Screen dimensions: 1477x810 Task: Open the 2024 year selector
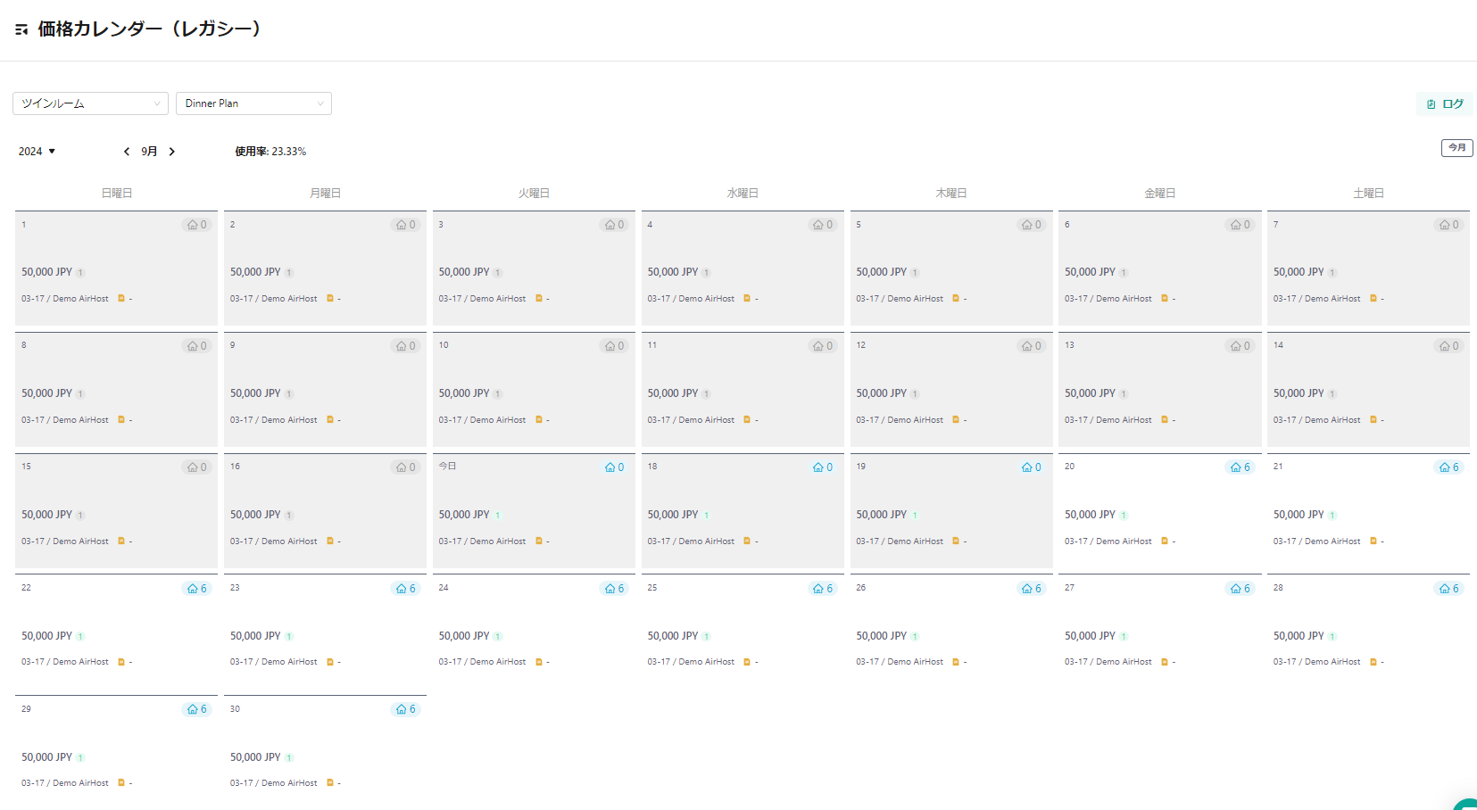pos(37,152)
